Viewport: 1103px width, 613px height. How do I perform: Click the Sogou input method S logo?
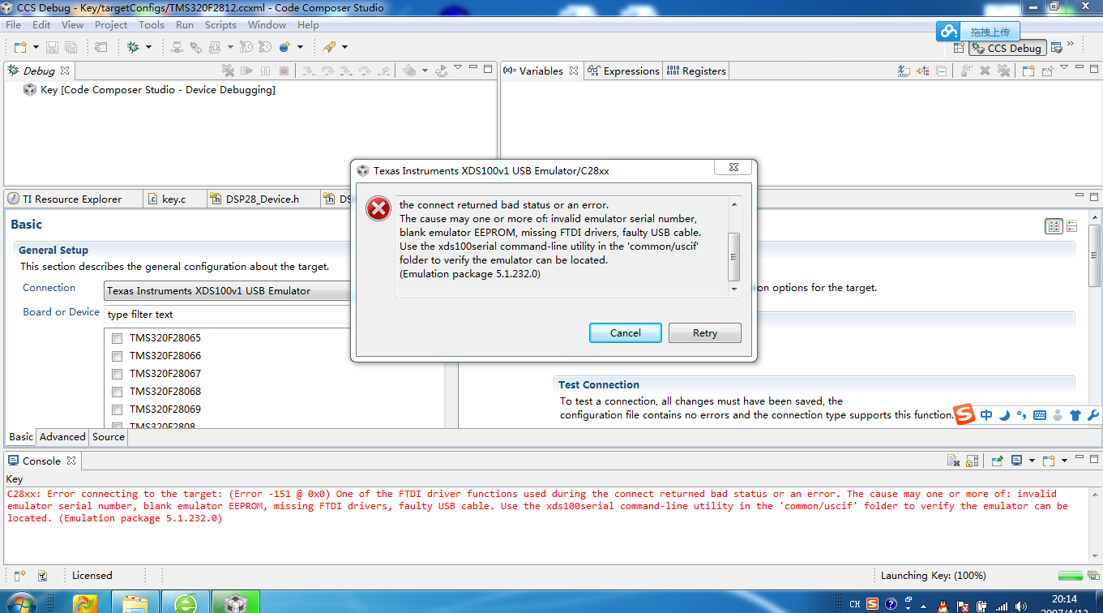point(964,415)
